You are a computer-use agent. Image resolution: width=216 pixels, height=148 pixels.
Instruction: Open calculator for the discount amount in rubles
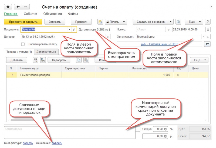click(x=166, y=136)
